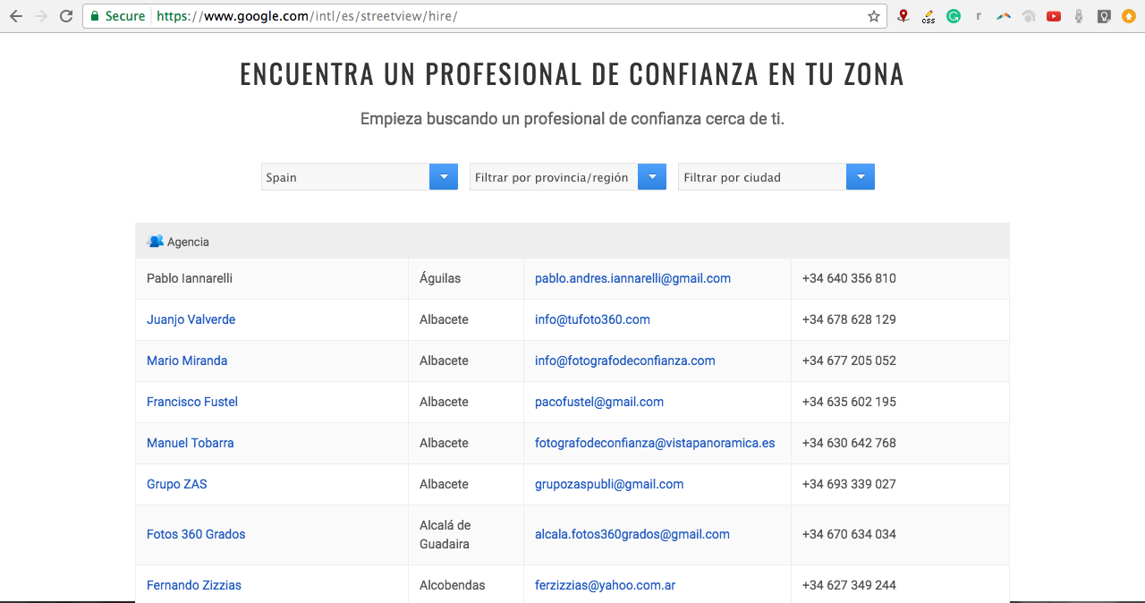Open the CSS pencil extension
The height and width of the screenshot is (603, 1145).
click(x=929, y=16)
